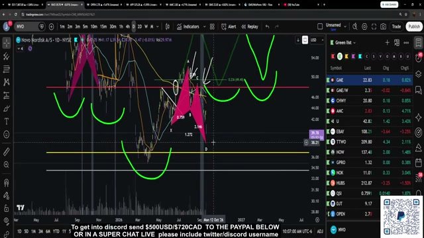Open the patterns drawing tools

(7, 82)
